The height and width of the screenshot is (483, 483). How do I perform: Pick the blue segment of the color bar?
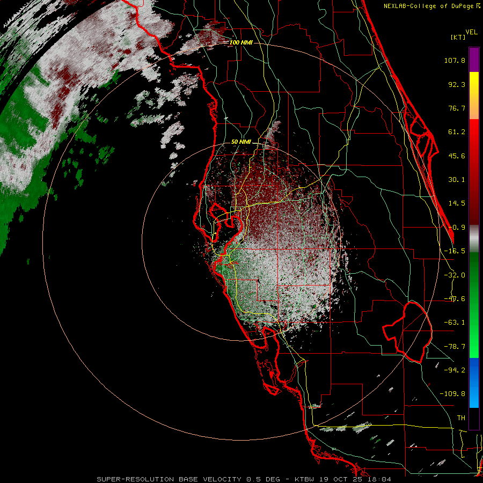click(x=474, y=383)
